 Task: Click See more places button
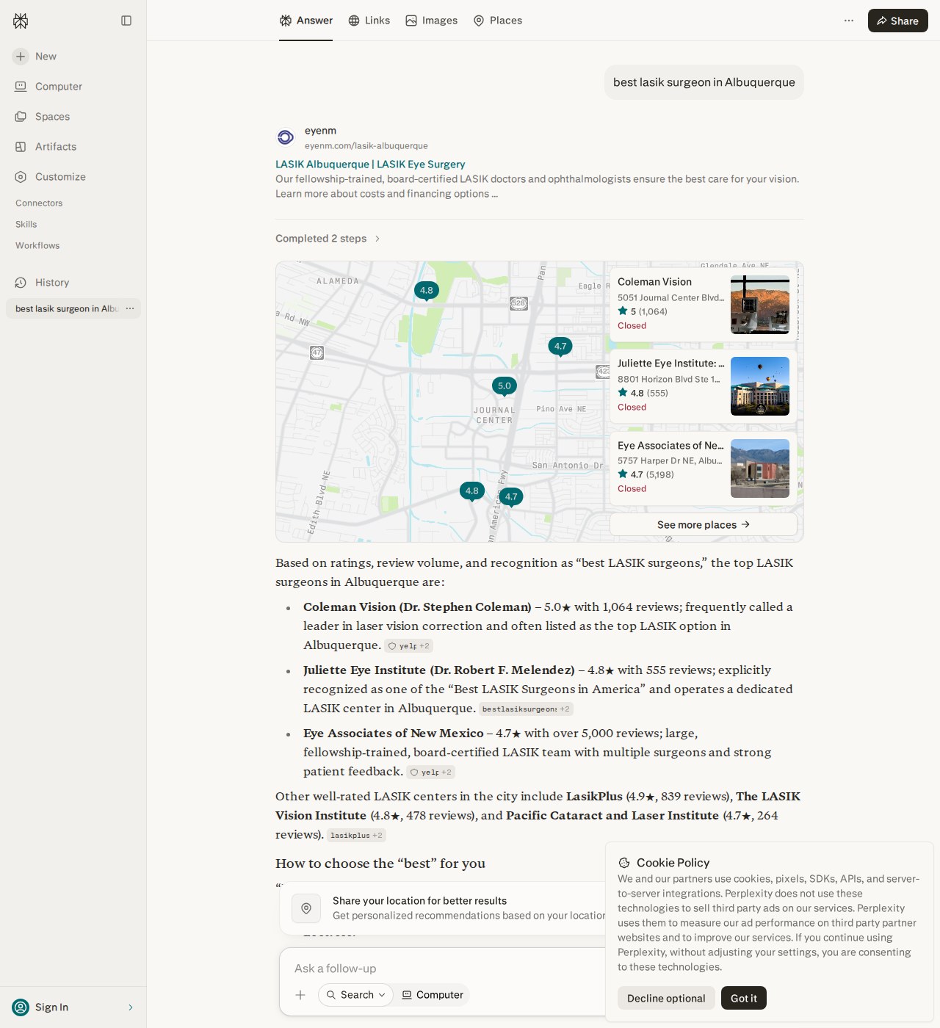click(x=704, y=525)
